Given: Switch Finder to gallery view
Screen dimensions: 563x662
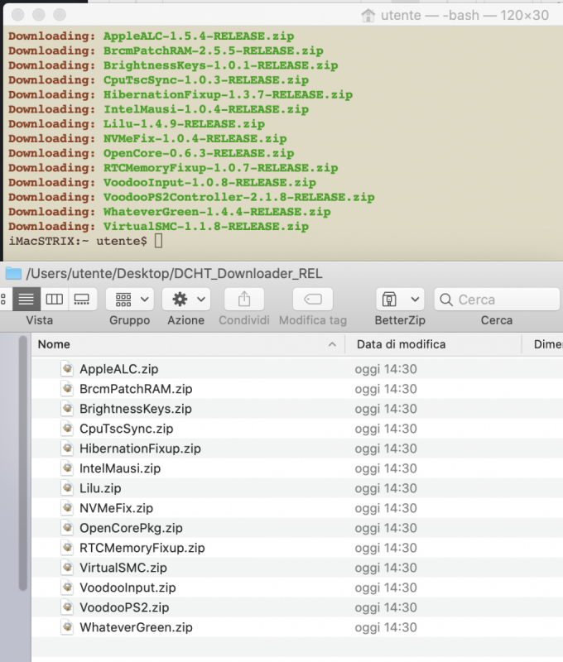Looking at the screenshot, I should [82, 300].
